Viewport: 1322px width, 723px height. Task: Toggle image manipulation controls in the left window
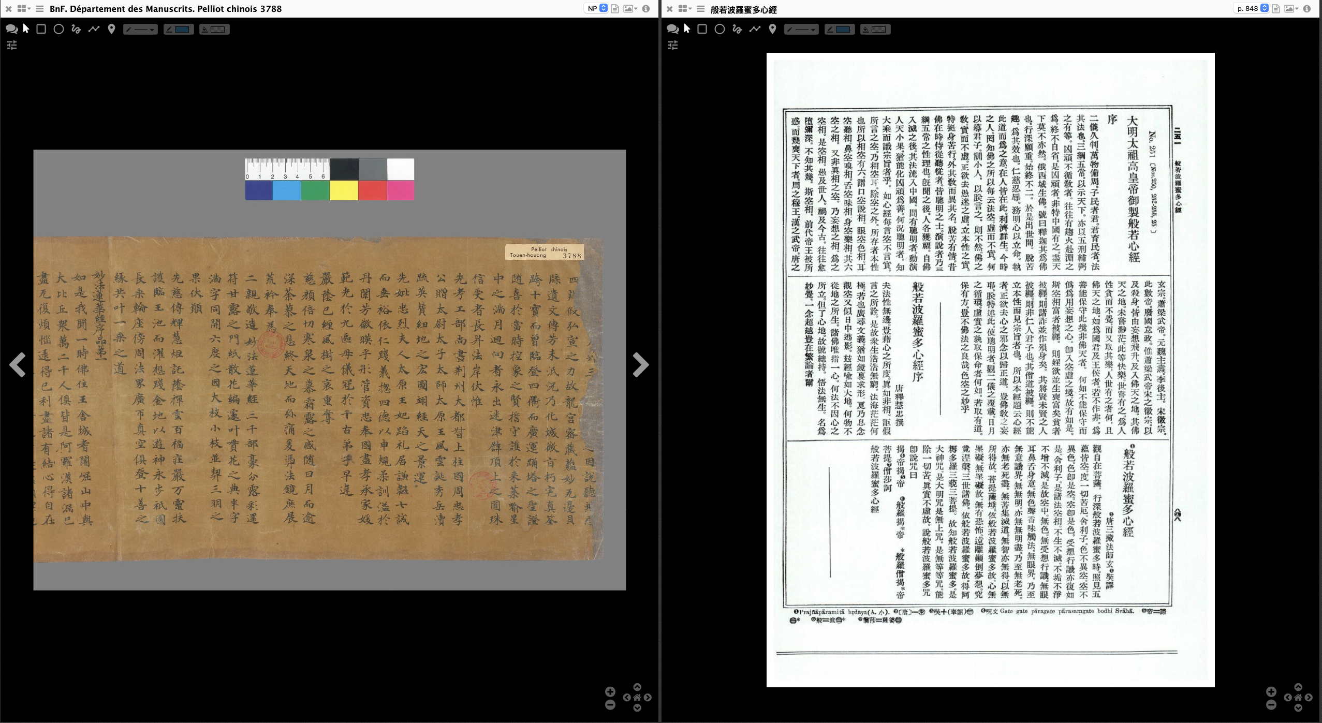pyautogui.click(x=12, y=46)
